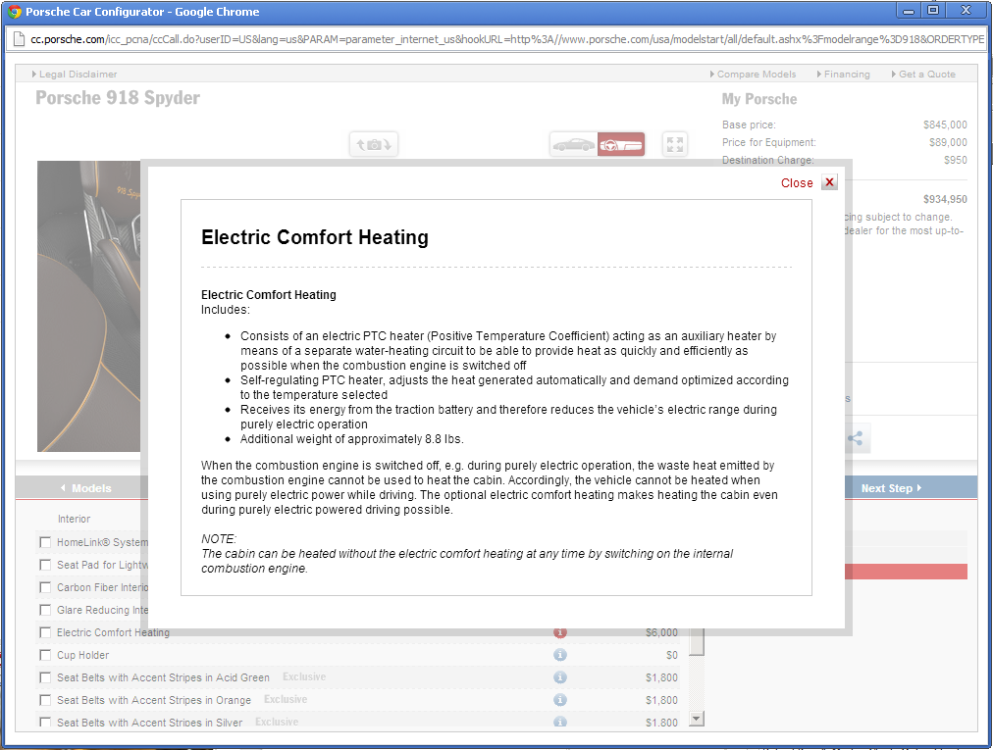
Task: Click the page icon in address bar
Action: [x=19, y=39]
